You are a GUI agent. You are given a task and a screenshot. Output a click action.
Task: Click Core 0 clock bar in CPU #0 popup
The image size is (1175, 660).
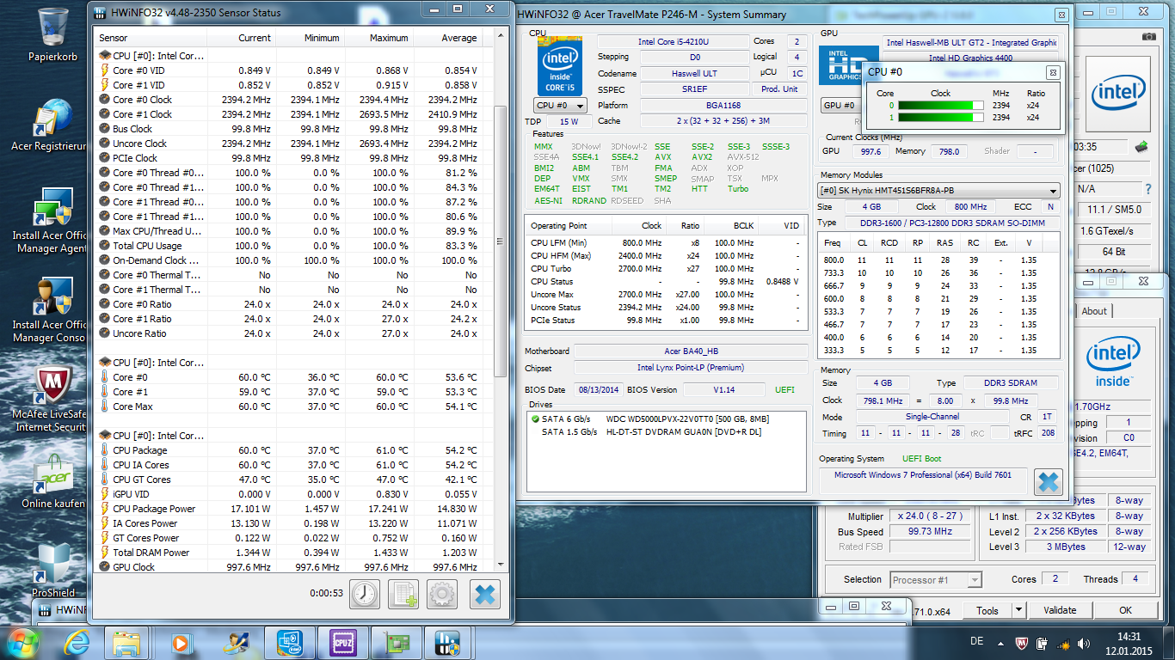coord(941,106)
